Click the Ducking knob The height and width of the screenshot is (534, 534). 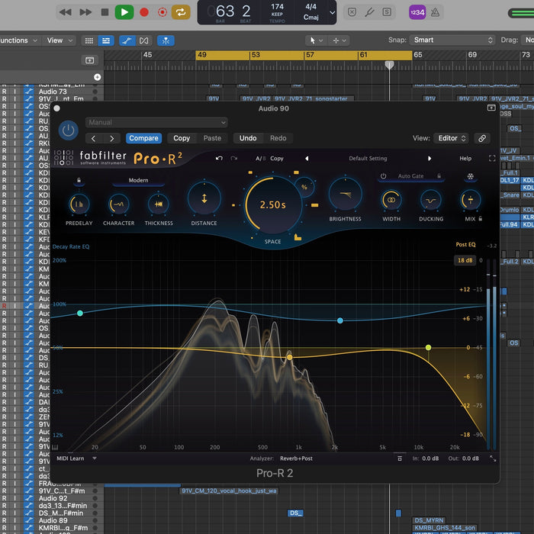(431, 200)
